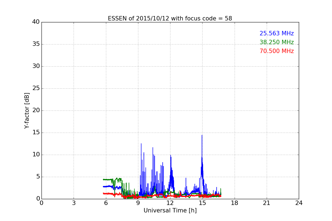Click y-axis tick label '35'
Image resolution: width=332 pixels, height=221 pixels.
point(36,44)
